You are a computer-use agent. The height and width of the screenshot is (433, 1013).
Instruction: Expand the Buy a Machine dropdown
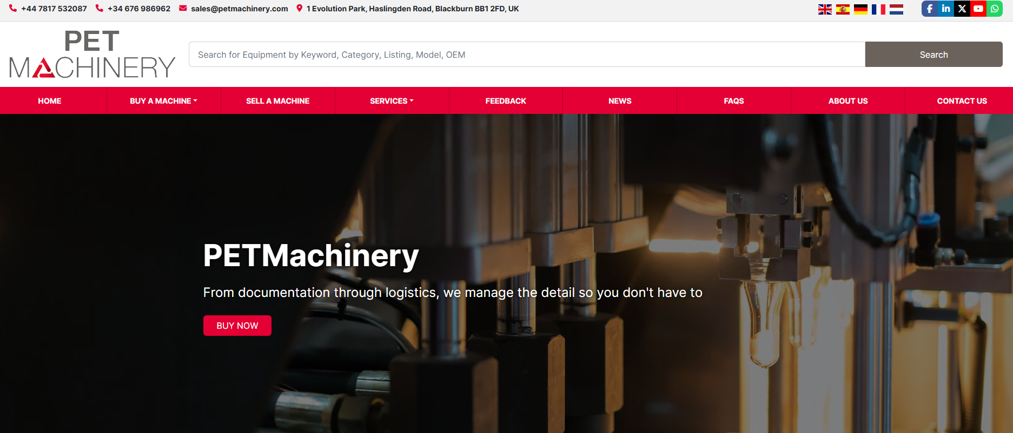[163, 101]
